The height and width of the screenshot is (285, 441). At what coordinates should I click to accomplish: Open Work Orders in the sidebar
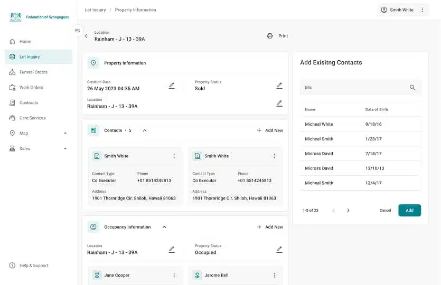coord(39,88)
